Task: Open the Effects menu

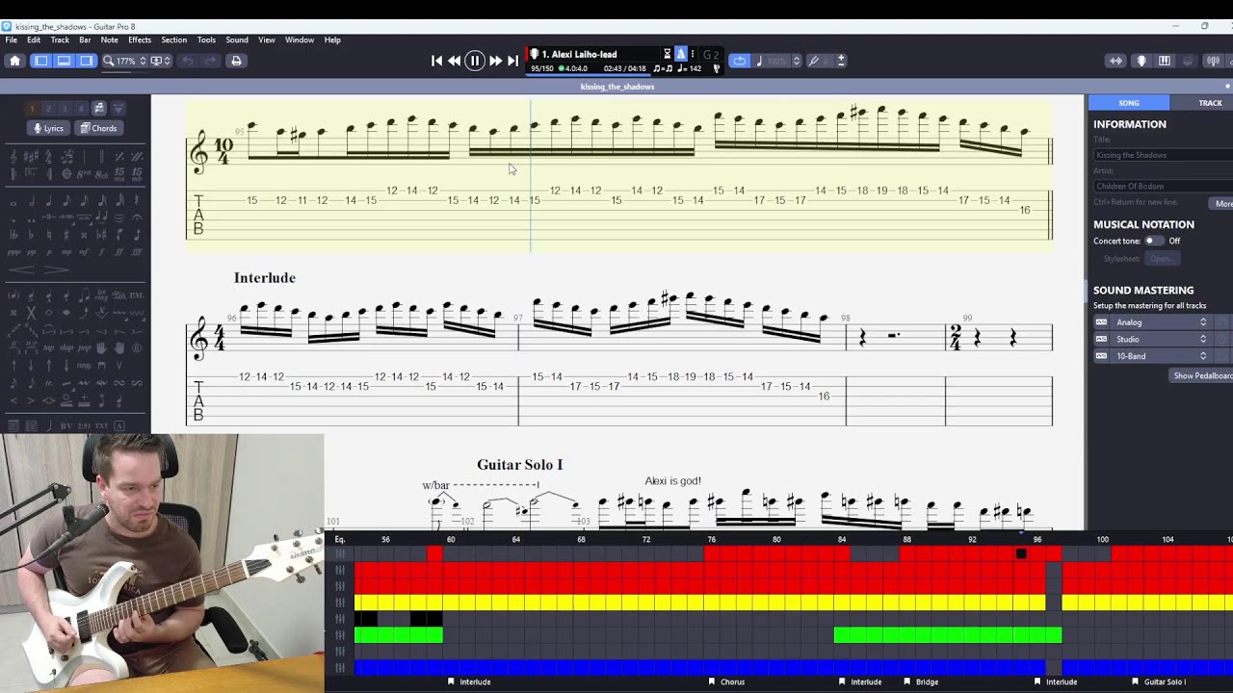Action: click(x=140, y=39)
